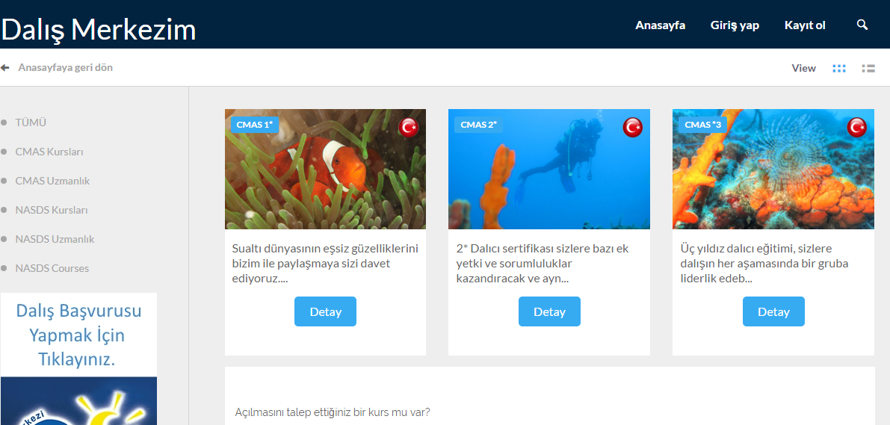Click Turkish flag icon on CMAS *3 card

pos(856,127)
